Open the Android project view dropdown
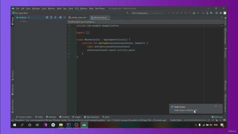The height and width of the screenshot is (134, 238). 23,17
